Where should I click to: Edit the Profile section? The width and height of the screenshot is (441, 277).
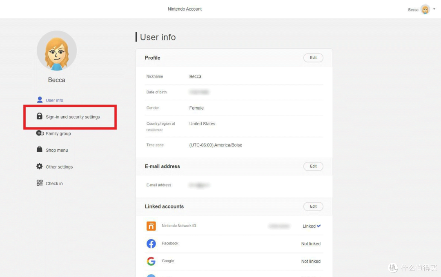(x=313, y=58)
